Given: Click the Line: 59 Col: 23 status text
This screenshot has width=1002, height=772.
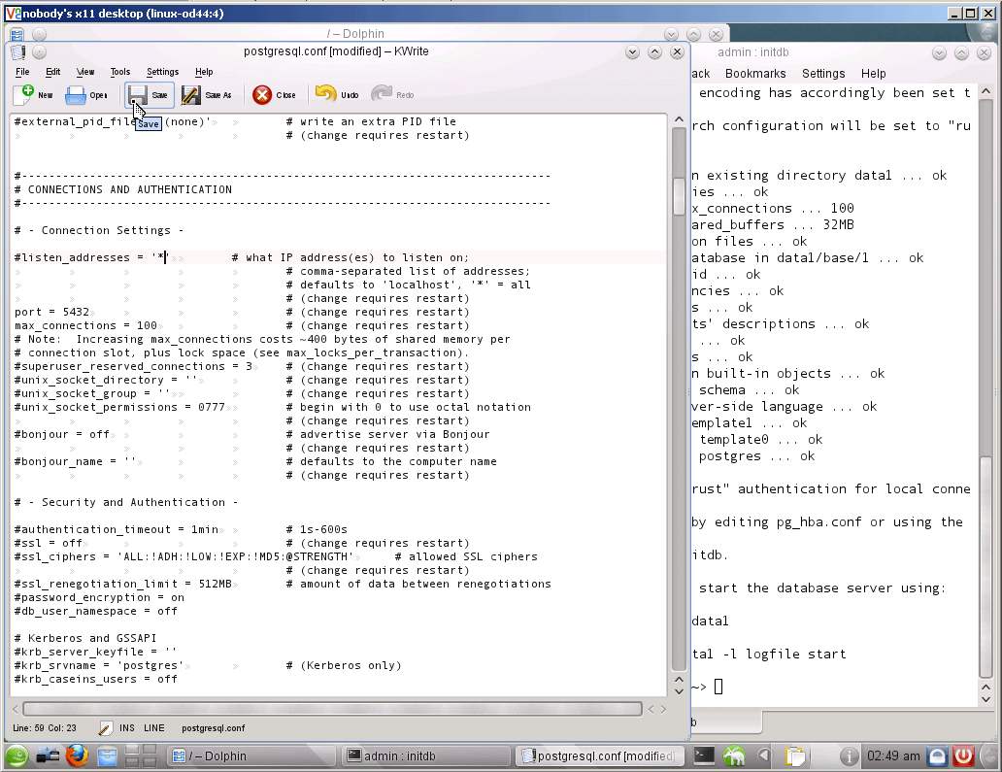Looking at the screenshot, I should pos(44,728).
